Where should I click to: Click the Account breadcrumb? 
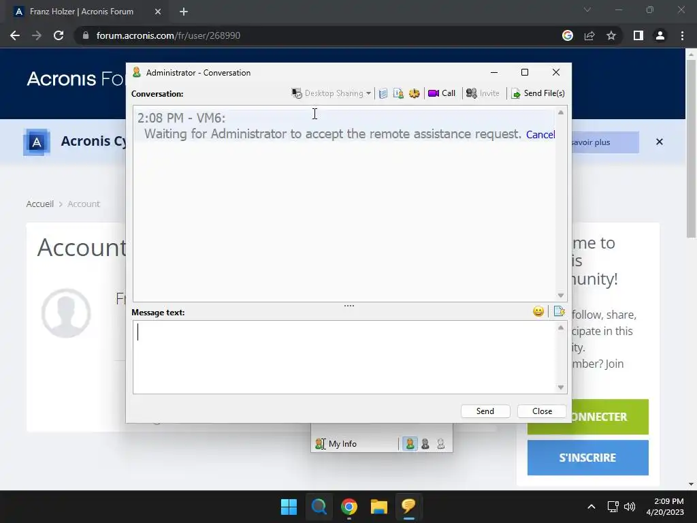84,204
